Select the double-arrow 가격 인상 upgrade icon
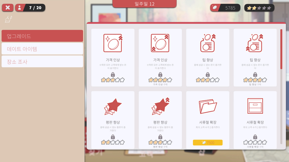 coord(160,43)
